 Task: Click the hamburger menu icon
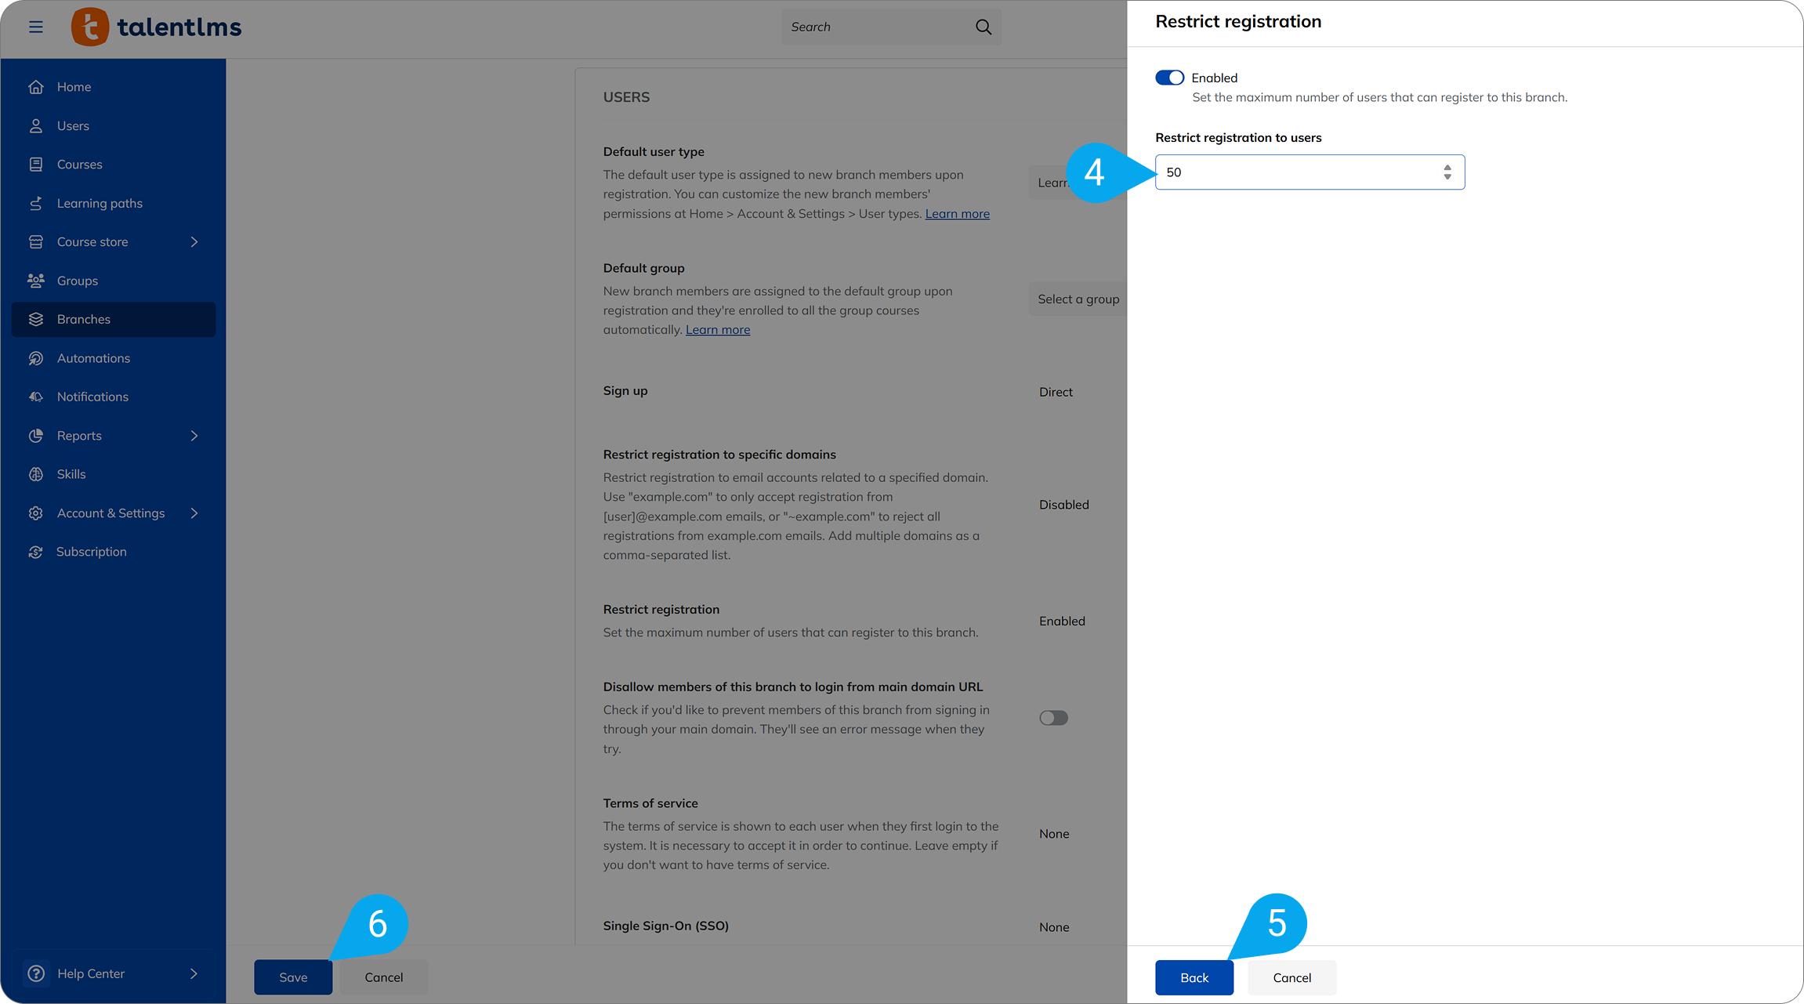(x=36, y=26)
